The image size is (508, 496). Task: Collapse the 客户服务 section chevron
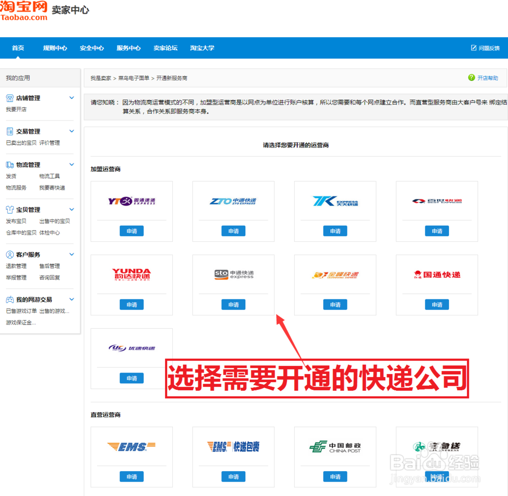[x=72, y=254]
